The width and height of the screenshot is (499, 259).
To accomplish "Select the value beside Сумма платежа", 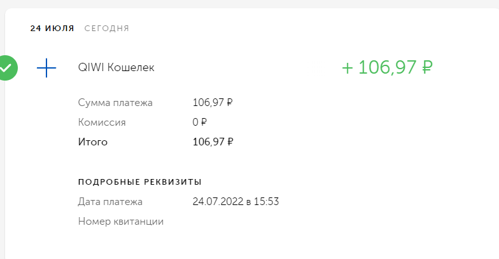I will [213, 103].
